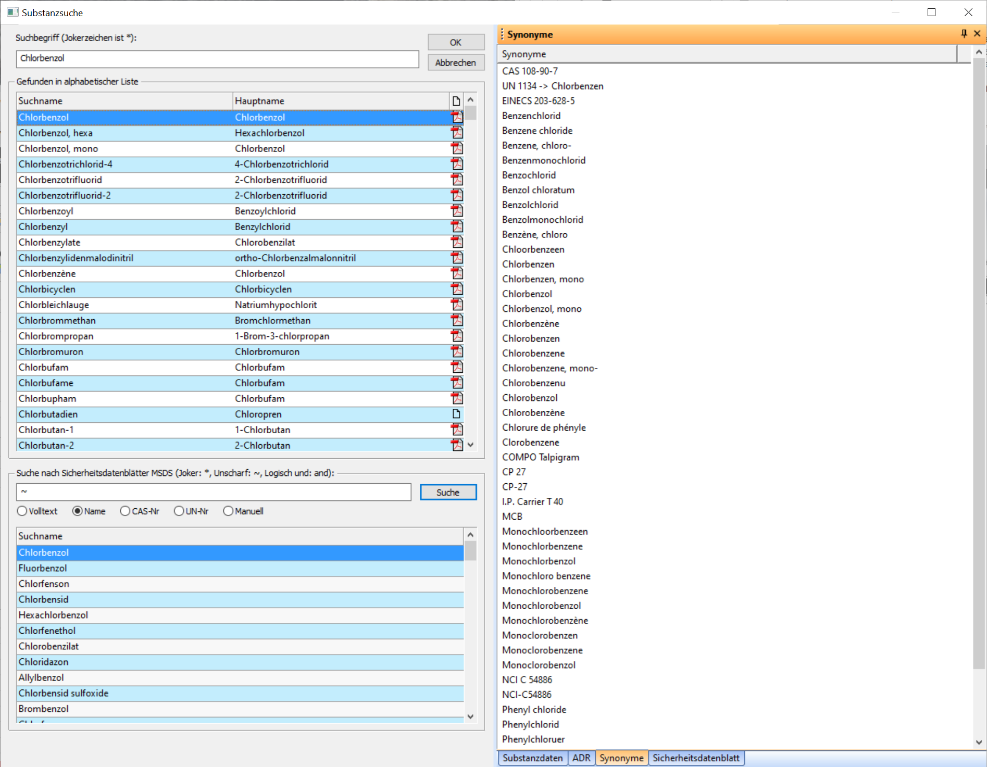The height and width of the screenshot is (767, 987).
Task: Select synonym MCB
Action: tap(512, 517)
